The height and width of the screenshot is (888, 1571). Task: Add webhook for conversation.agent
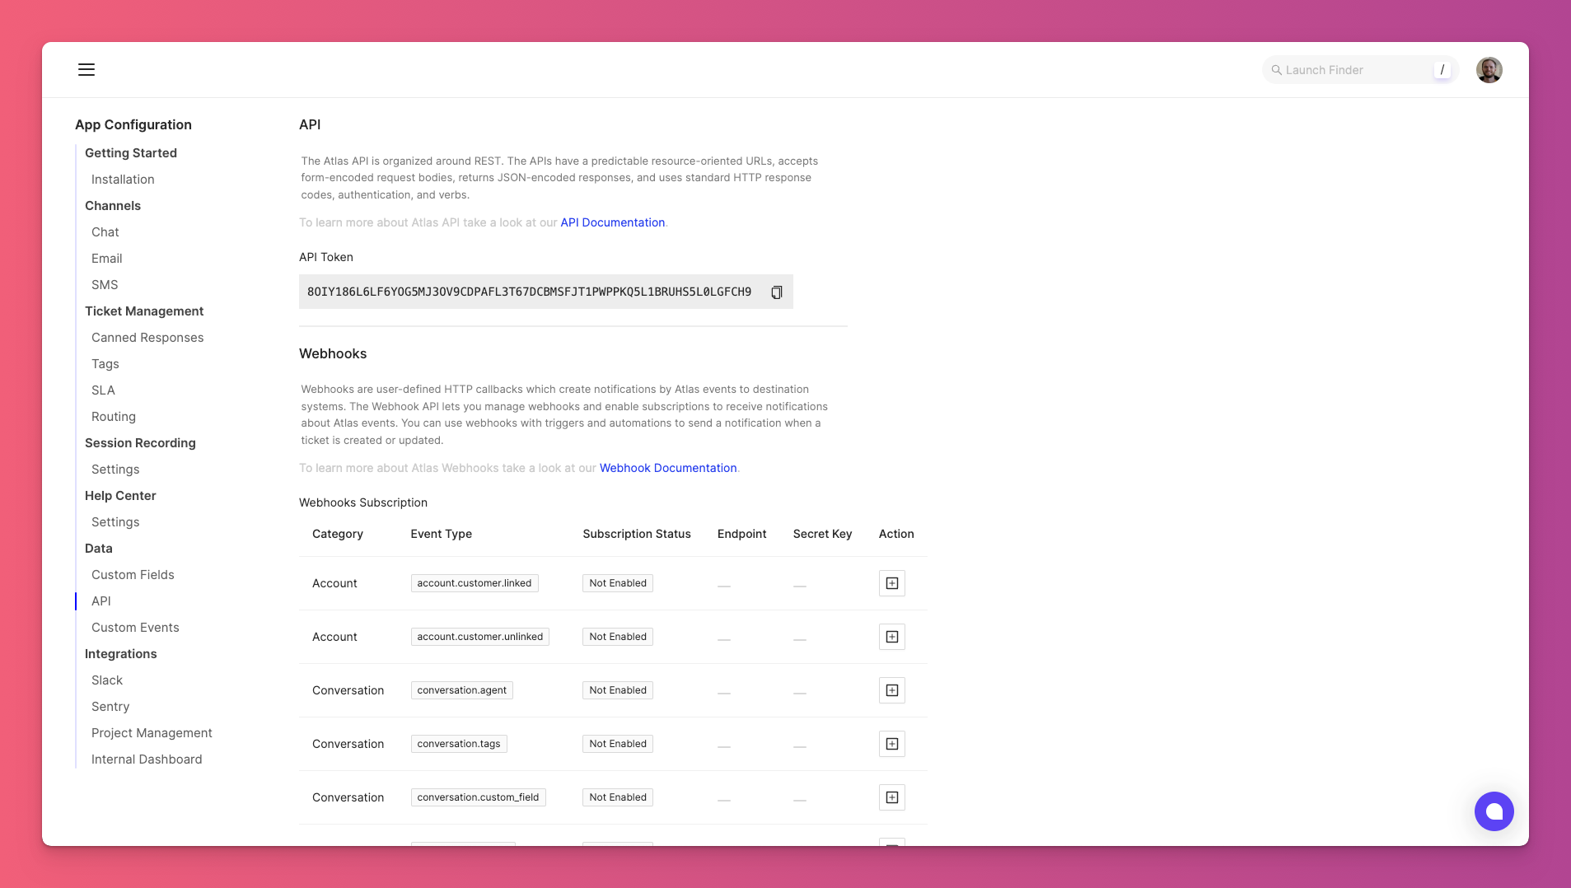coord(891,690)
